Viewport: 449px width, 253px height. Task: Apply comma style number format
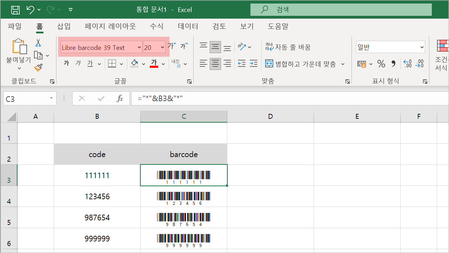coord(393,64)
